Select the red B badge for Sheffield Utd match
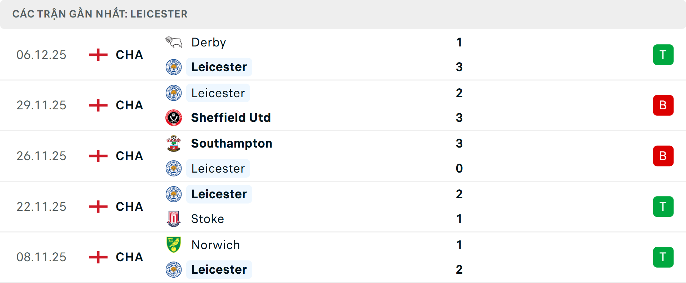Viewport: 686px width, 283px height. [663, 105]
